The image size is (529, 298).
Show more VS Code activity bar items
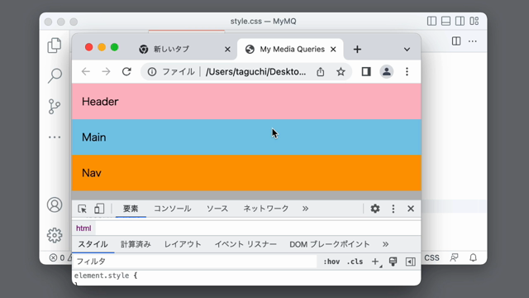click(x=55, y=137)
